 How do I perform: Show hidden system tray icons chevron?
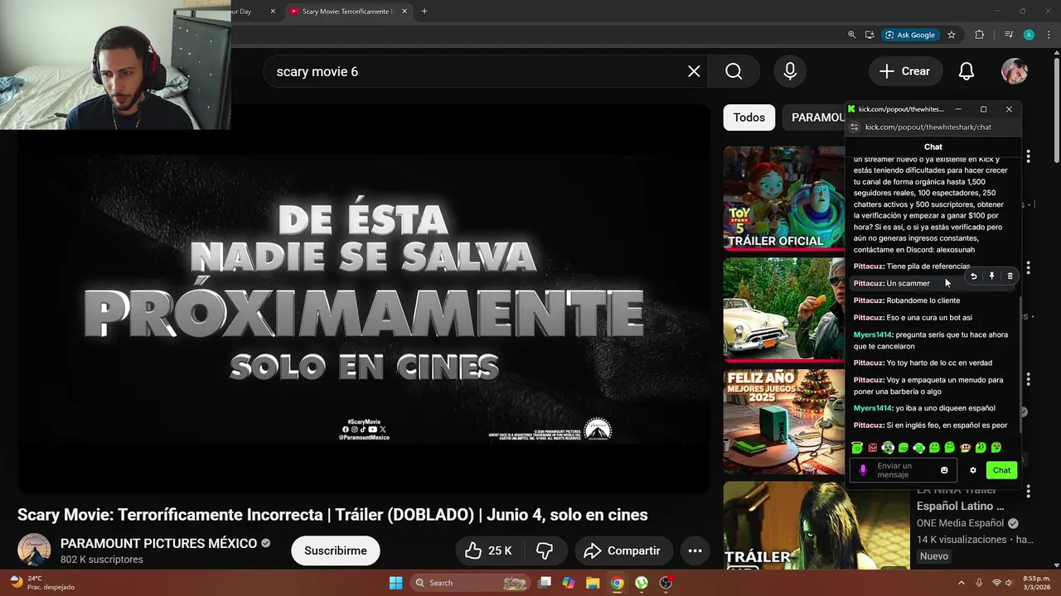(962, 583)
